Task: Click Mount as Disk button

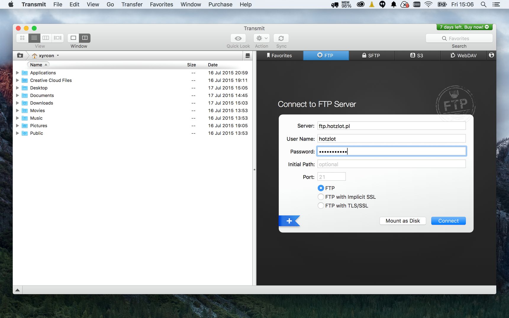Action: pyautogui.click(x=403, y=221)
